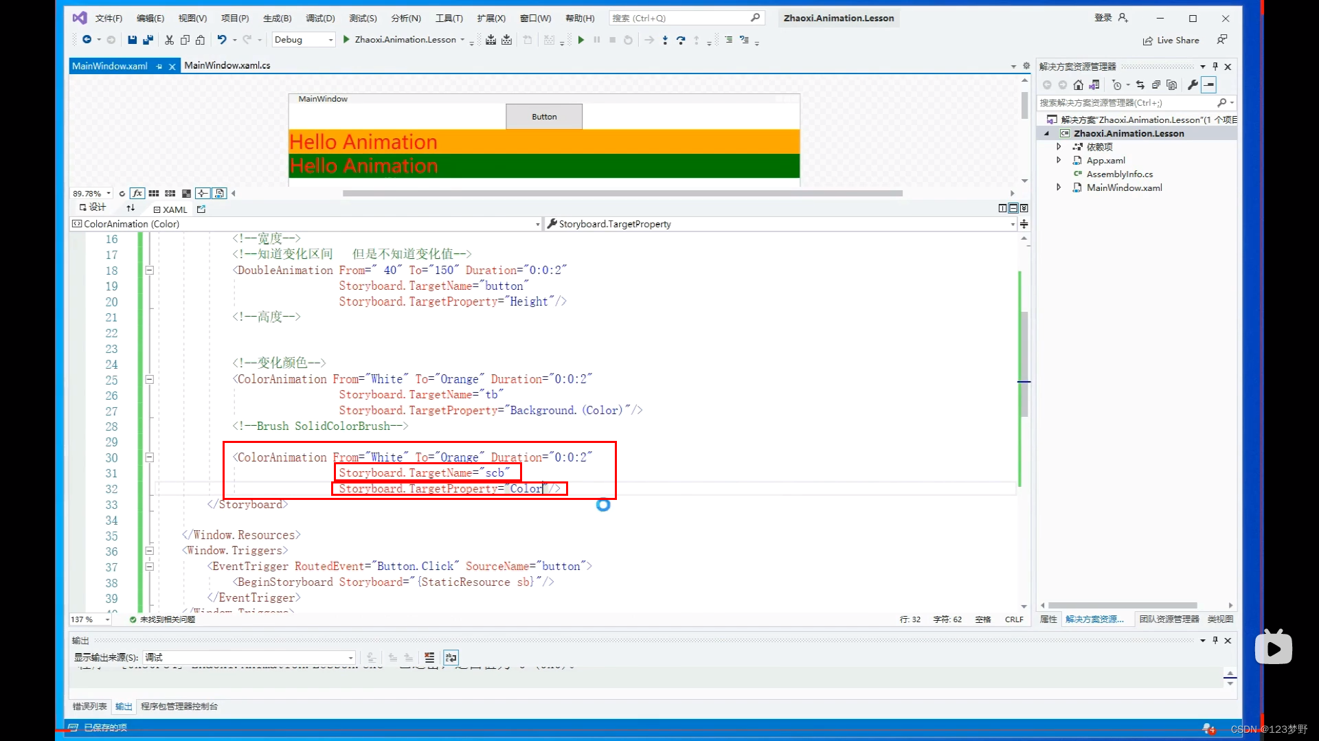The width and height of the screenshot is (1319, 741).
Task: Pop out XAML pane icon
Action: click(x=201, y=209)
